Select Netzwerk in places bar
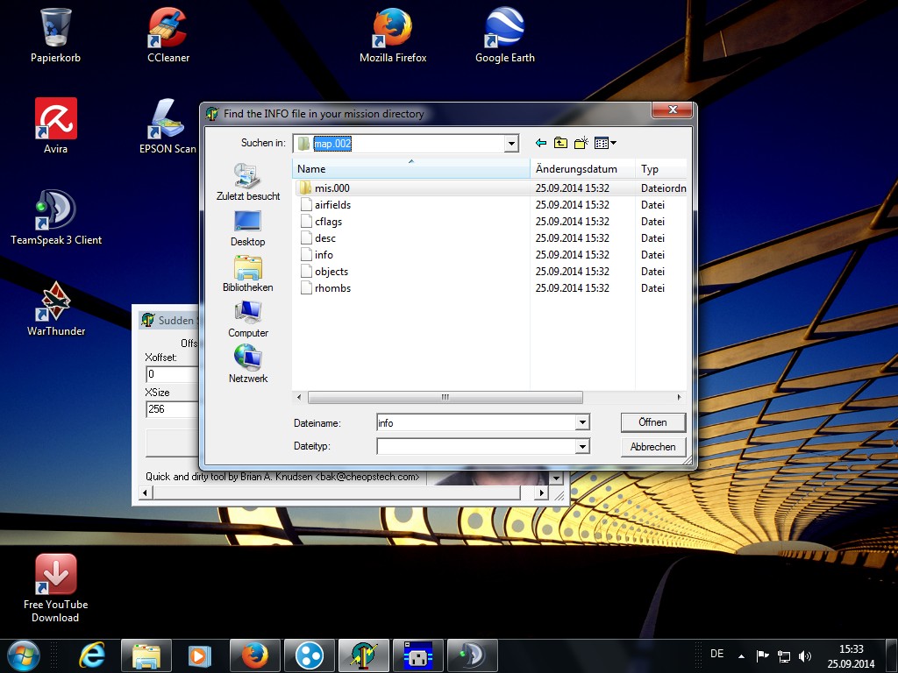898x673 pixels. pyautogui.click(x=248, y=365)
